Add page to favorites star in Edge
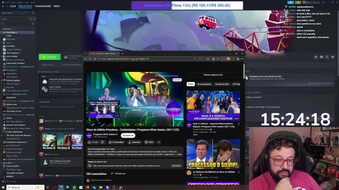The image size is (339, 190). [x=199, y=59]
